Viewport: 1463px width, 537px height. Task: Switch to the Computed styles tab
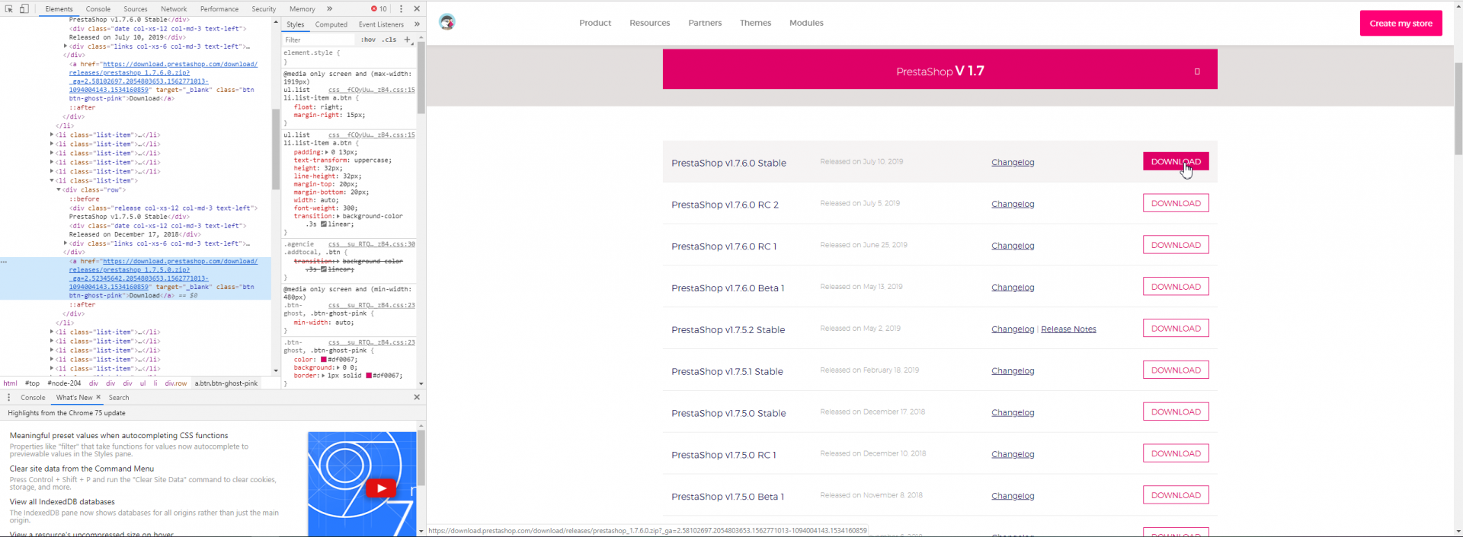(x=331, y=24)
